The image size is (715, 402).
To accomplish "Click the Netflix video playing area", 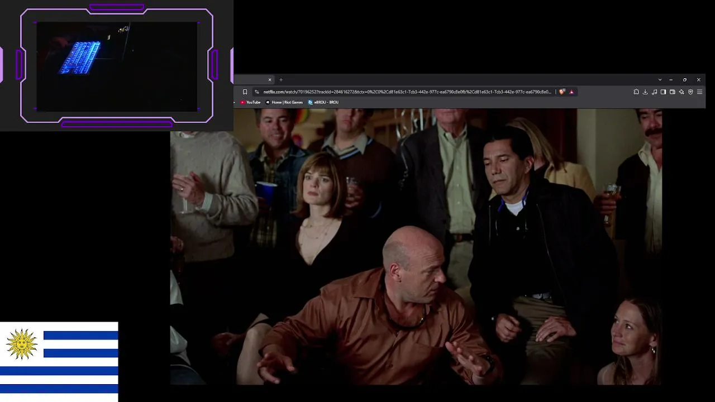I will pos(416,247).
